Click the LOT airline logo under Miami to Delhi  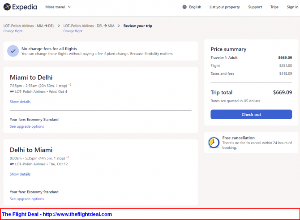coord(12,92)
